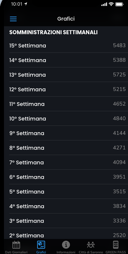Select the 14° Settimana row
Viewport: 128px width, 254px height.
67,60
